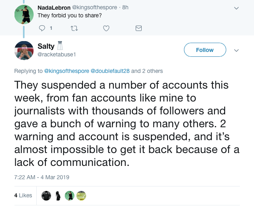254x209 pixels.
Task: Click the fourth liker avatar beside 4 Likes
Action: pyautogui.click(x=81, y=195)
